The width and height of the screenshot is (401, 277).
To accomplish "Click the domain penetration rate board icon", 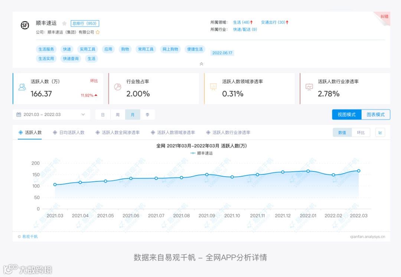I will [213, 87].
